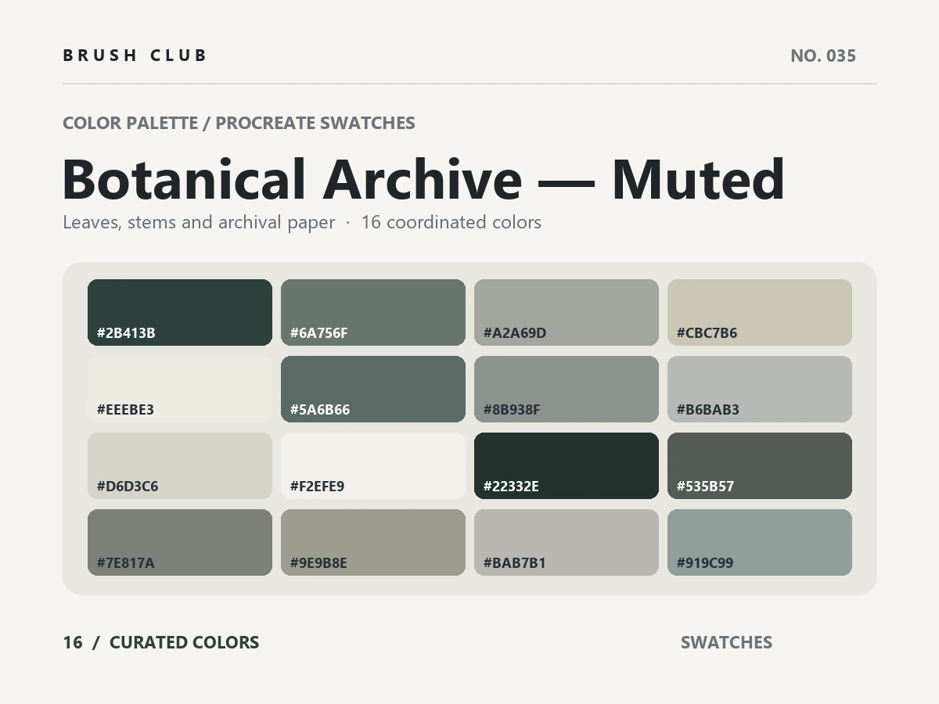Pick the #8B938F gray swatch
The width and height of the screenshot is (939, 704).
(x=567, y=389)
